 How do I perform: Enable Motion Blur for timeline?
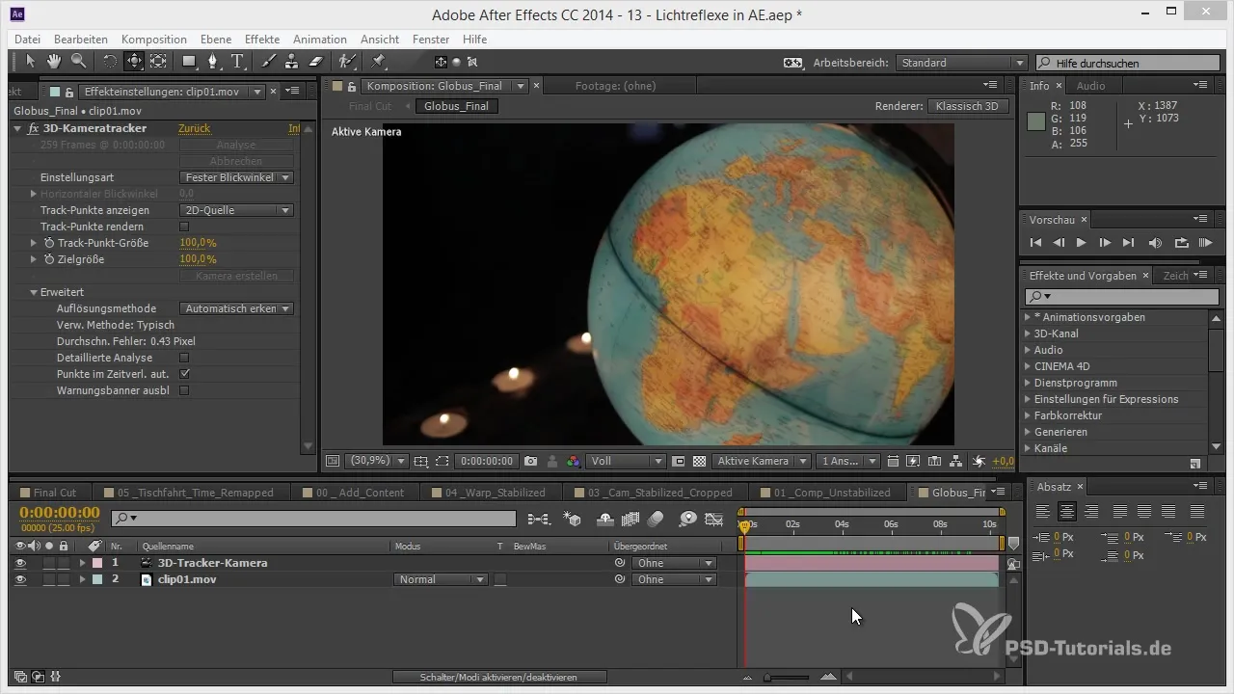click(x=656, y=519)
